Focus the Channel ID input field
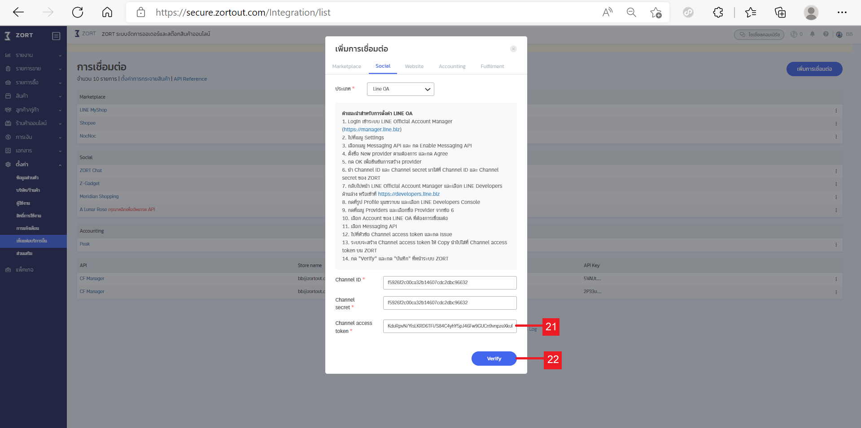861x428 pixels. [x=450, y=283]
